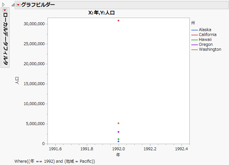Click the 州 legend title
Image resolution: width=229 pixels, height=165 pixels.
[x=193, y=23]
